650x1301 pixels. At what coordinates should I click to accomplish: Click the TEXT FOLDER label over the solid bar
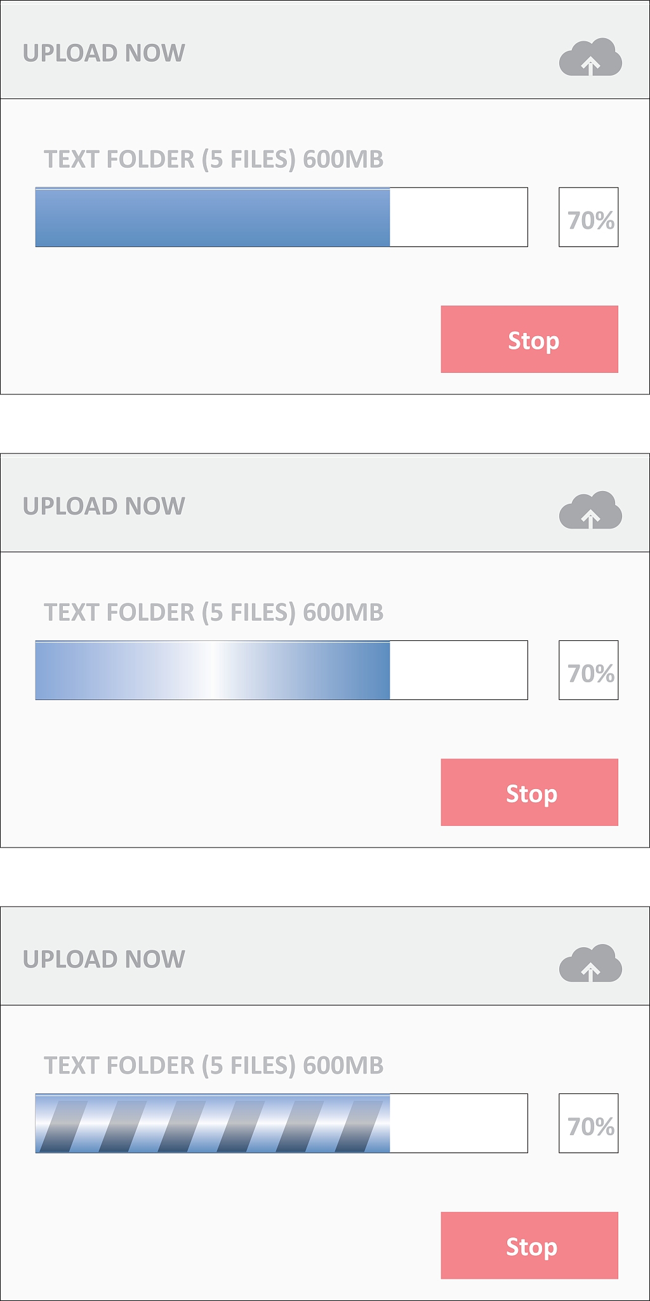[x=213, y=159]
